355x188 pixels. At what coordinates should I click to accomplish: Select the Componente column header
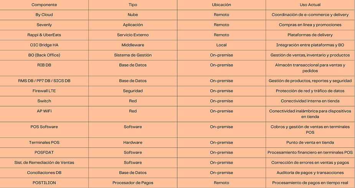coord(44,5)
